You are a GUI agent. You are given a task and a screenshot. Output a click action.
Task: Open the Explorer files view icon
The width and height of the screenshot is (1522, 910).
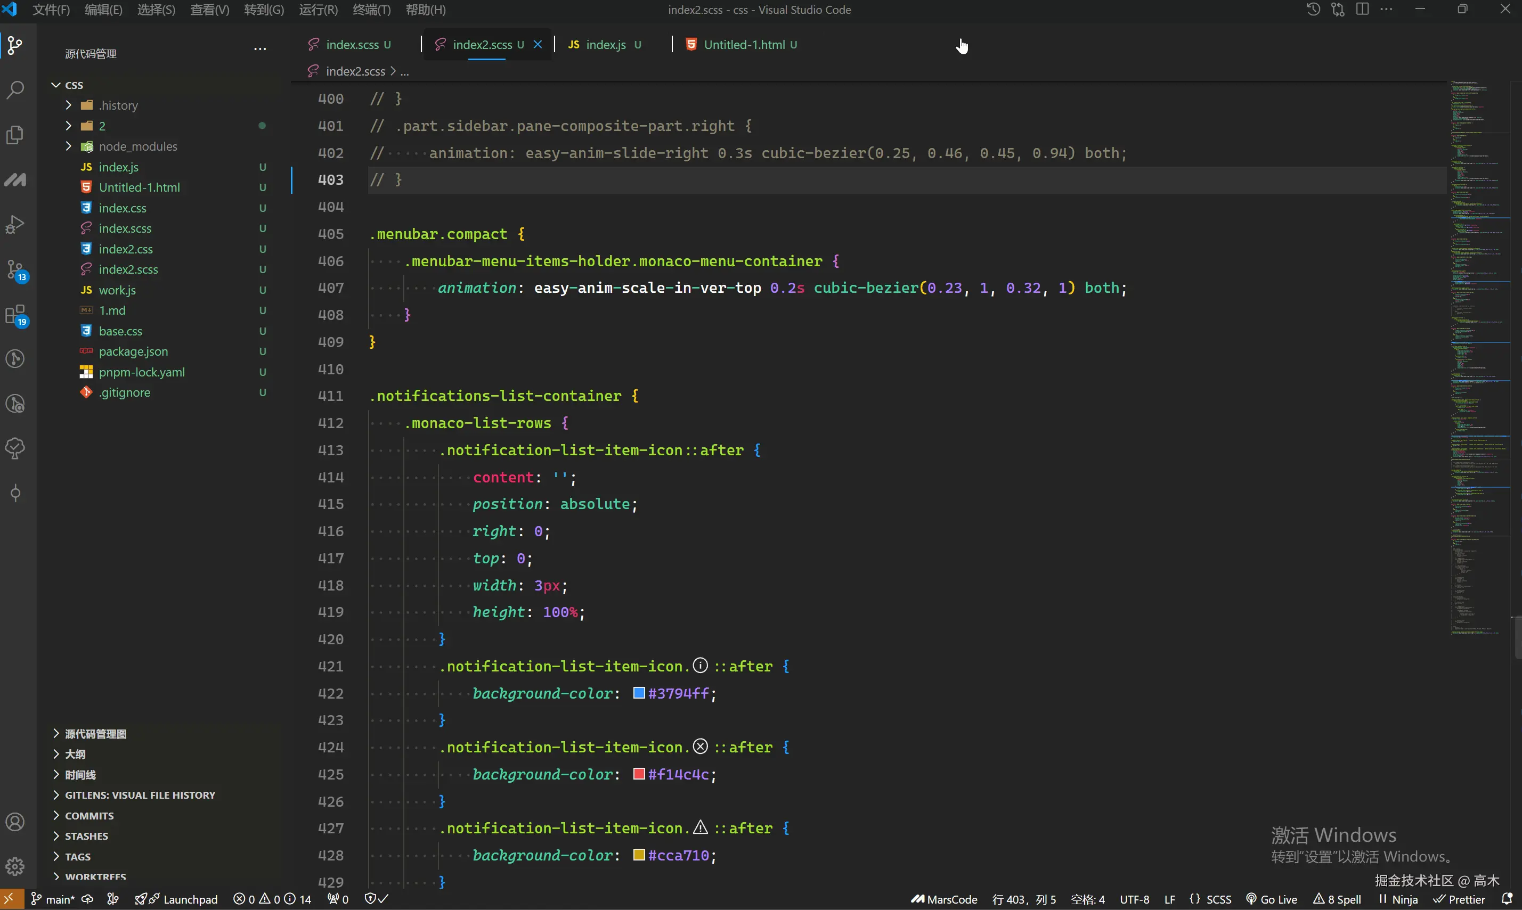[x=15, y=135]
